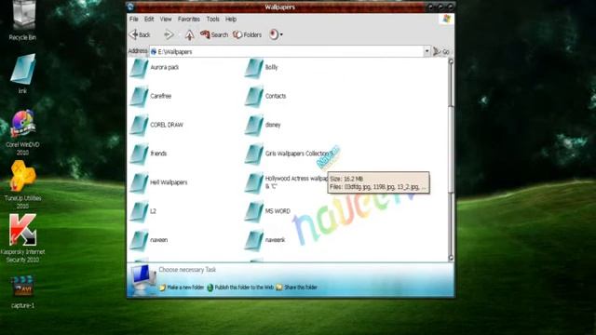Expand the Address bar dropdown

(x=427, y=51)
